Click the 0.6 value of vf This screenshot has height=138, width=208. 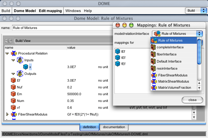click(69, 108)
